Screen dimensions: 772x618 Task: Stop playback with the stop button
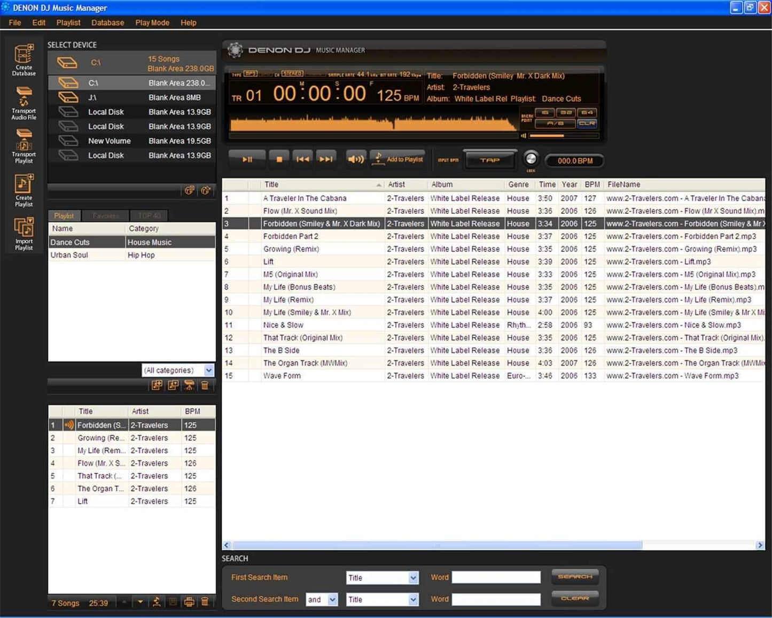278,159
